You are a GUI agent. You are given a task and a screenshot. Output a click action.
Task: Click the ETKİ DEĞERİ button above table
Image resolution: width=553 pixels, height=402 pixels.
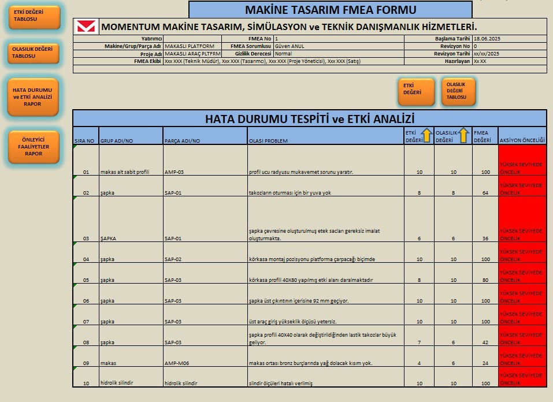click(x=416, y=92)
